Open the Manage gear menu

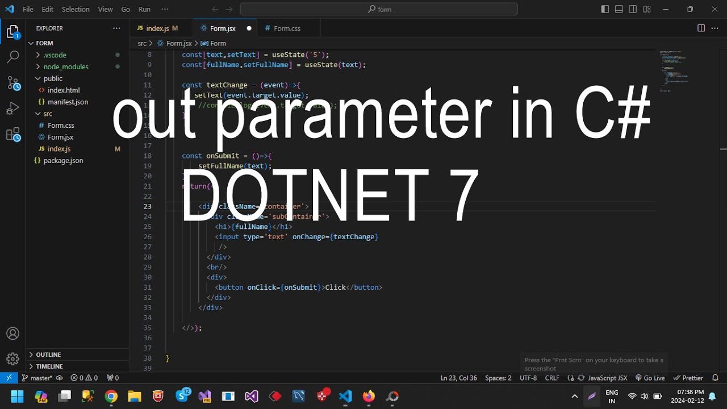tap(12, 359)
